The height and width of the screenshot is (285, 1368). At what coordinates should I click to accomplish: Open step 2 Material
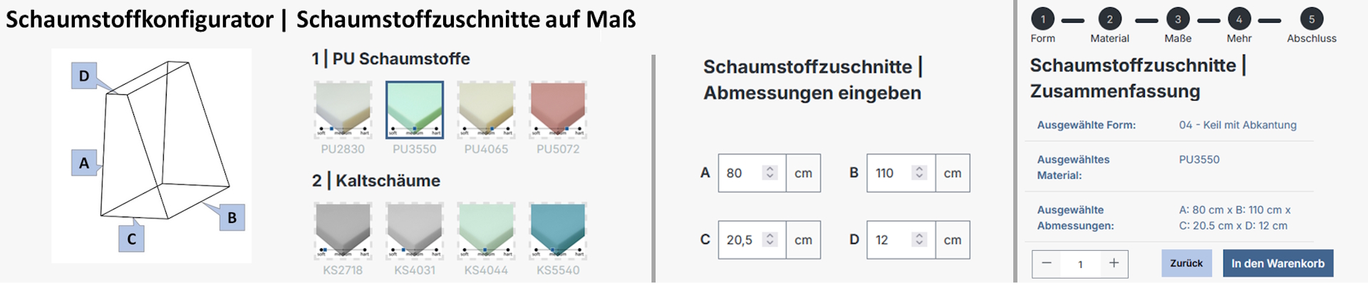[x=1109, y=20]
